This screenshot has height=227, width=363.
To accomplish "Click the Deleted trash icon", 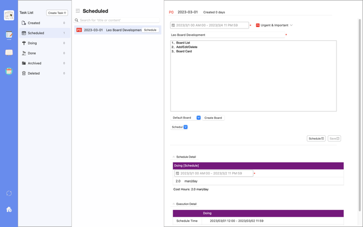I will 24,73.
